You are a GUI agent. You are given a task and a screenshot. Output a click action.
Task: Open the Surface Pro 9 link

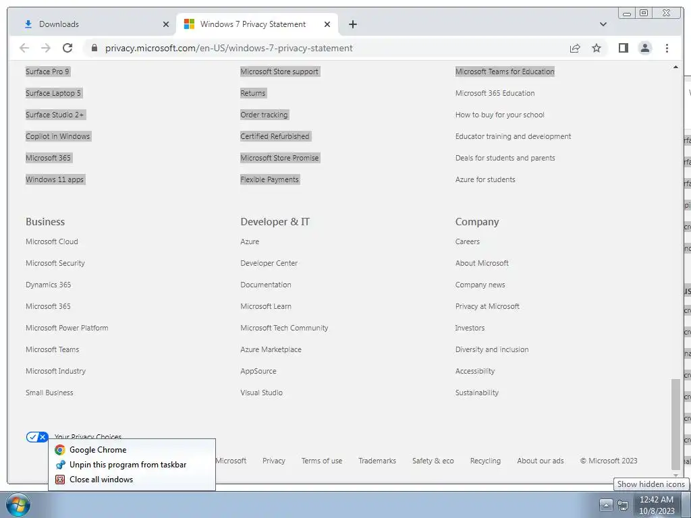47,71
